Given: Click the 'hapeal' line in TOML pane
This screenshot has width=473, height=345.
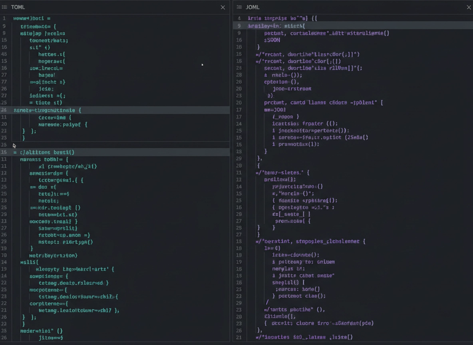Looking at the screenshot, I should 47,75.
